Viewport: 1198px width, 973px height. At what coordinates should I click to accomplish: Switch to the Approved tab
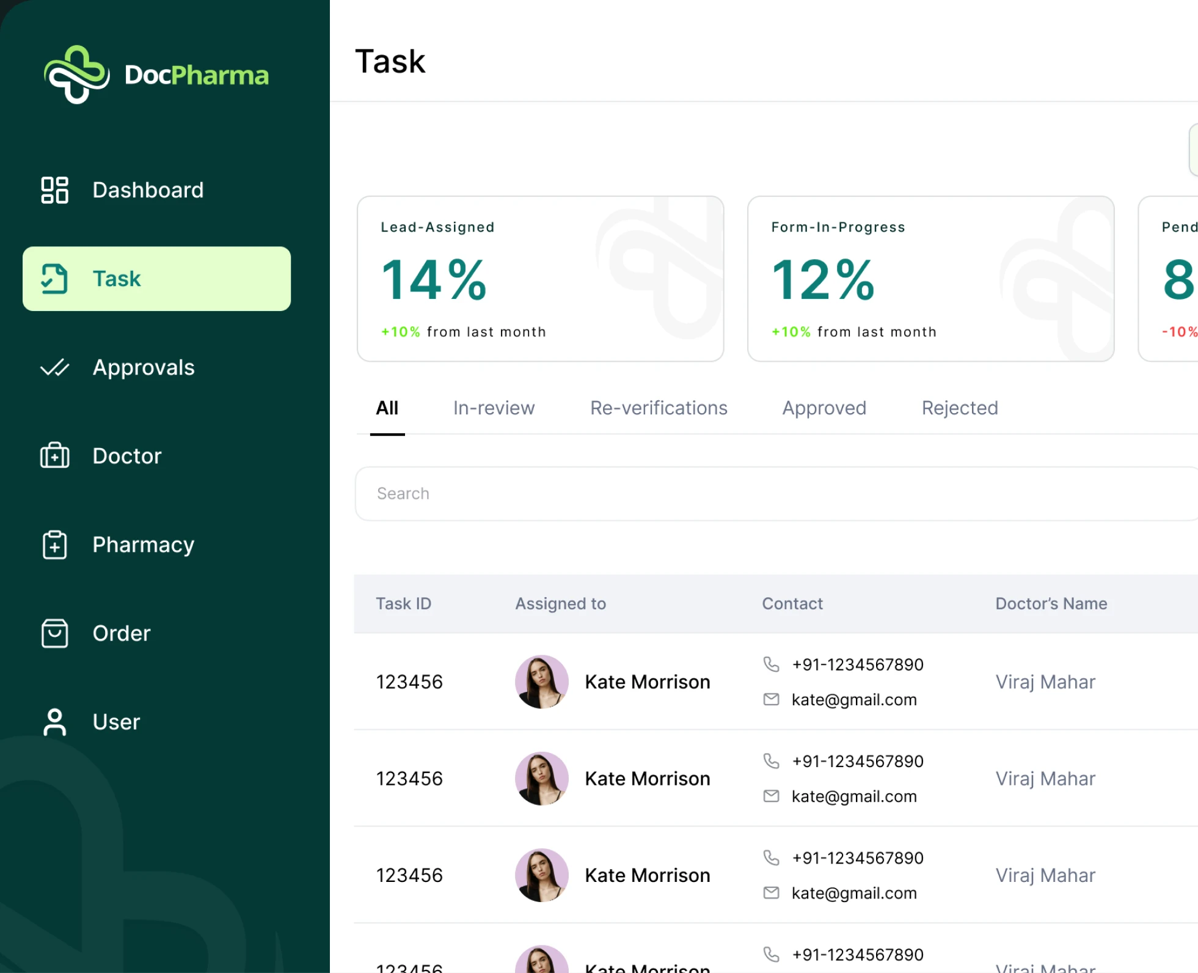point(824,408)
